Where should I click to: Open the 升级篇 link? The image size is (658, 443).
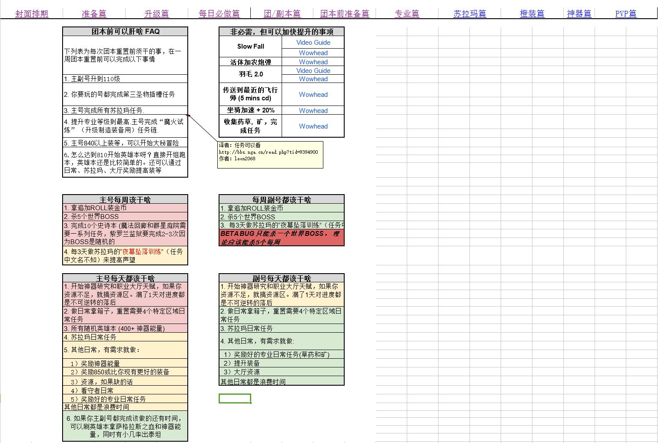pyautogui.click(x=157, y=13)
